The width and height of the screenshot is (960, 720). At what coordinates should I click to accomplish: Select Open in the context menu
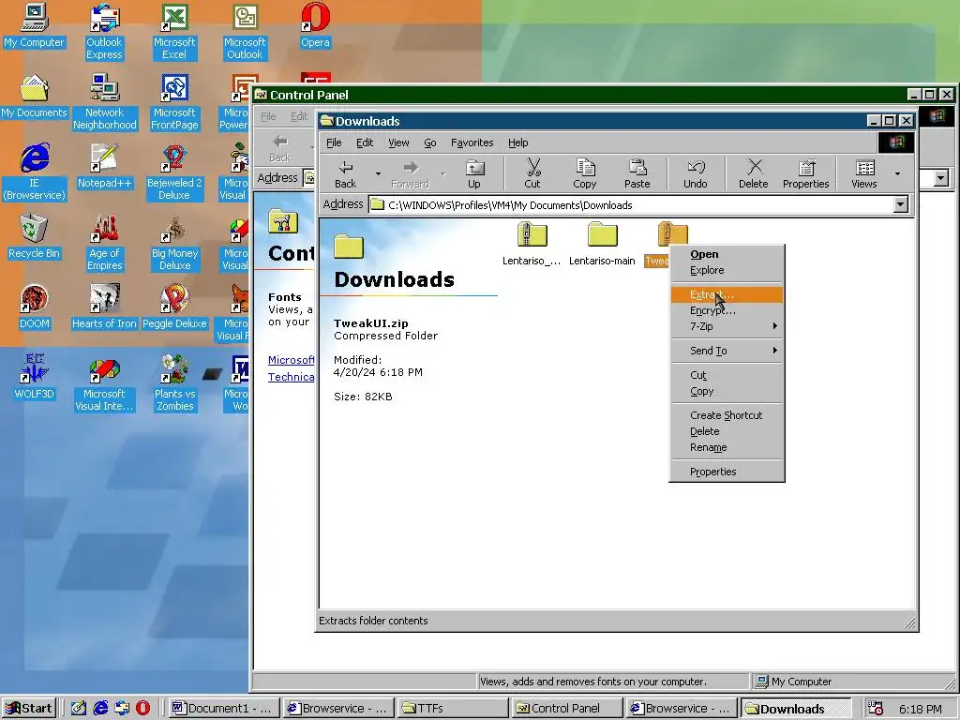(727, 254)
